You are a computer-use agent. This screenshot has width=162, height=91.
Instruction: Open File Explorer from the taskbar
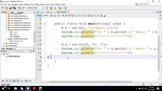[x=15, y=88]
